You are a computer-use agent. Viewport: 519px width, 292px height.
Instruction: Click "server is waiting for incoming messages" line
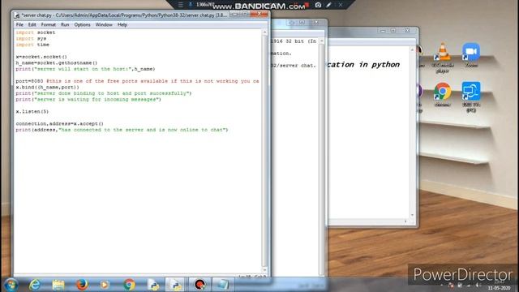pyautogui.click(x=88, y=99)
